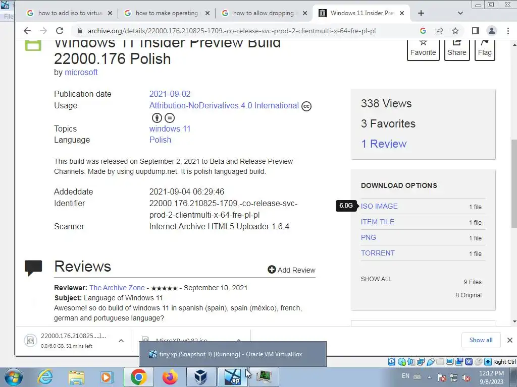
Task: Switch to 'how to add iso to virtual' tab
Action: click(x=70, y=13)
